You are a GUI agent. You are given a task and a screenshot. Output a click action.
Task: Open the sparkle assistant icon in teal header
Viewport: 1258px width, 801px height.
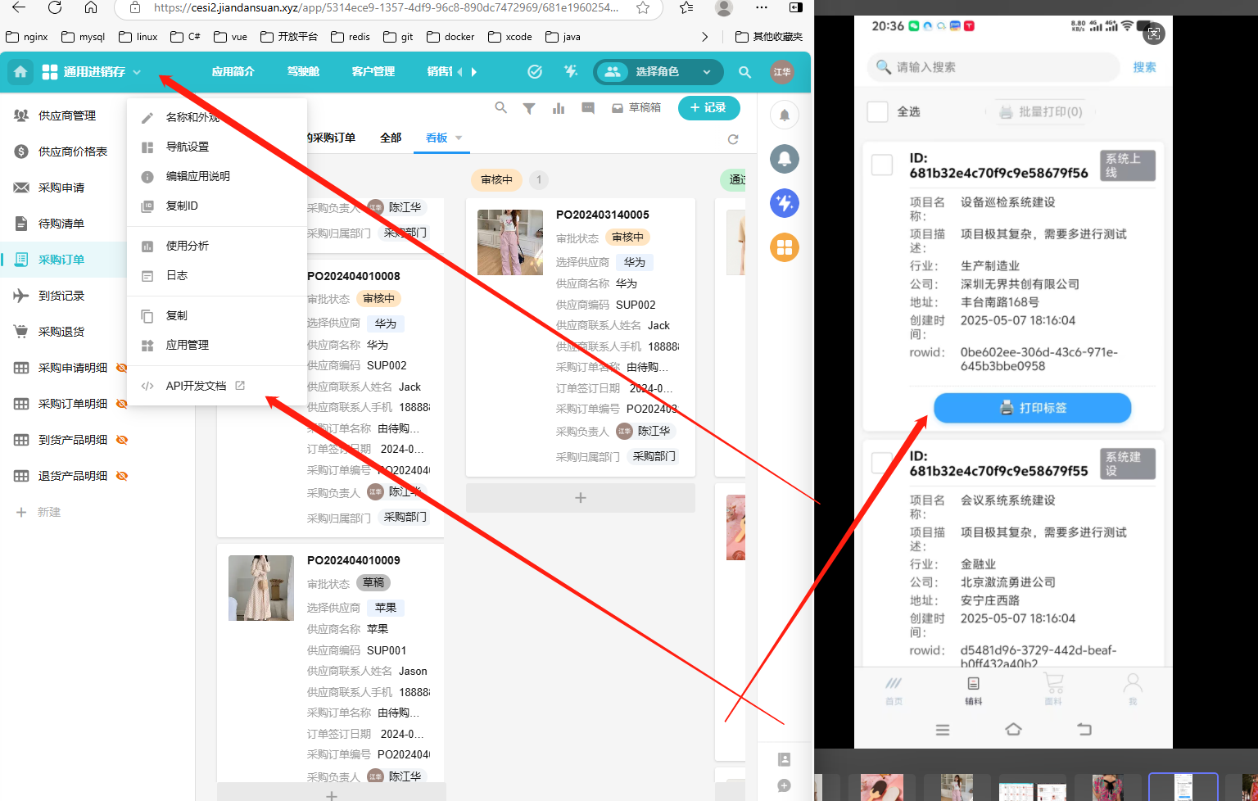[x=571, y=72]
